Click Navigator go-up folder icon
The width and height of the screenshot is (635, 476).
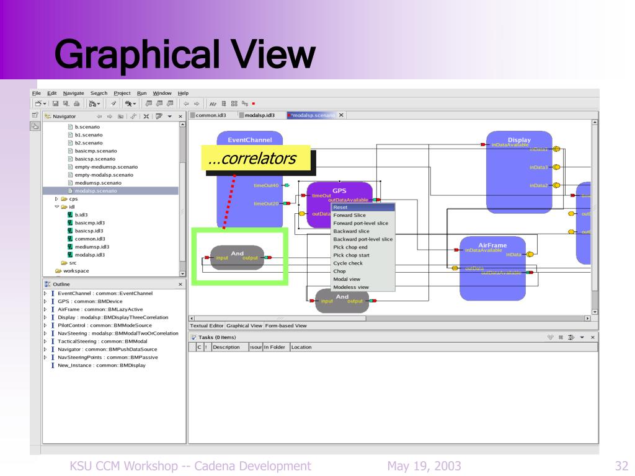(120, 116)
